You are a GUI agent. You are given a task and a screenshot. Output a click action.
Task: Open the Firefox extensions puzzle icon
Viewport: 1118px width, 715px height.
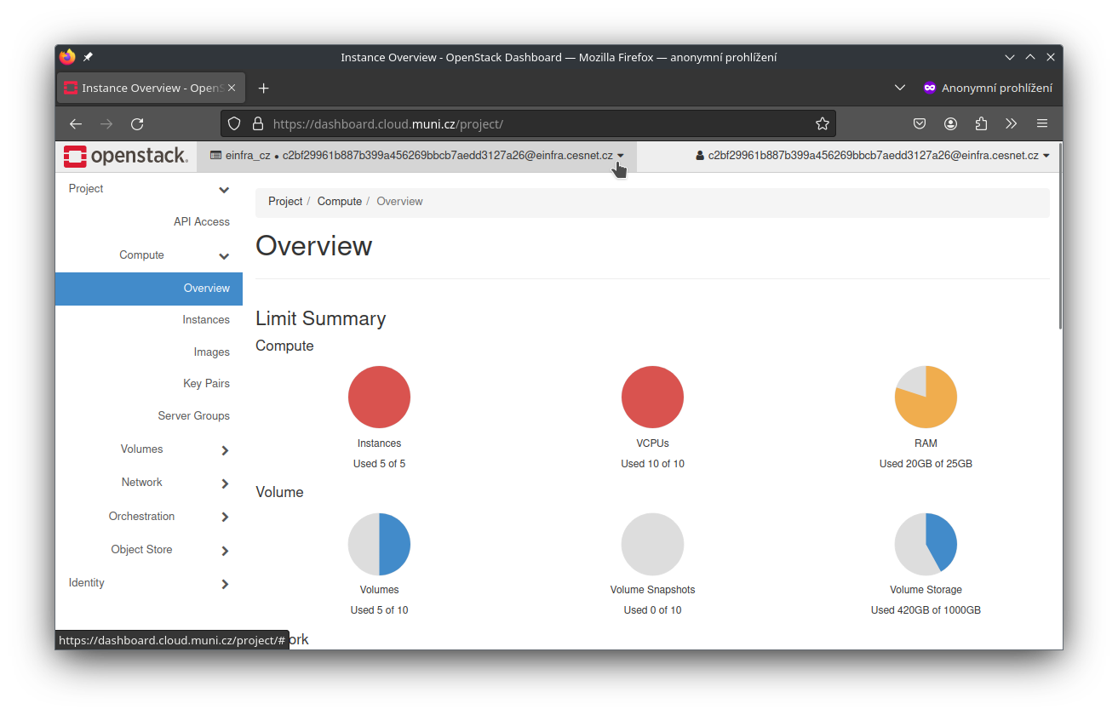981,124
